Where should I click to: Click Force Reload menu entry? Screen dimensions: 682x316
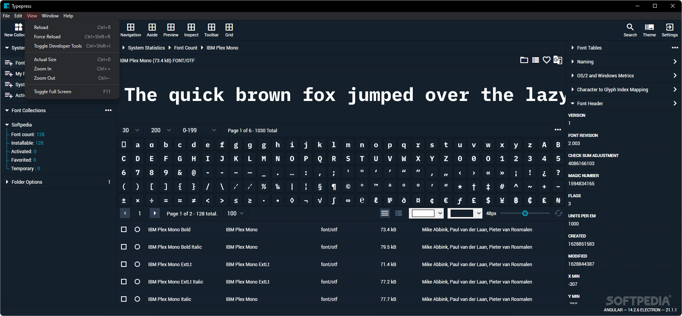click(72, 36)
